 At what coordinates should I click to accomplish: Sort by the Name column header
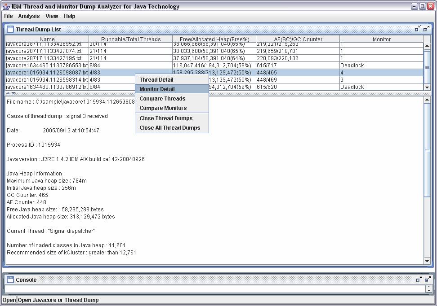(47, 39)
